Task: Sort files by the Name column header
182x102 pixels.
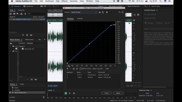Action: click(12, 17)
